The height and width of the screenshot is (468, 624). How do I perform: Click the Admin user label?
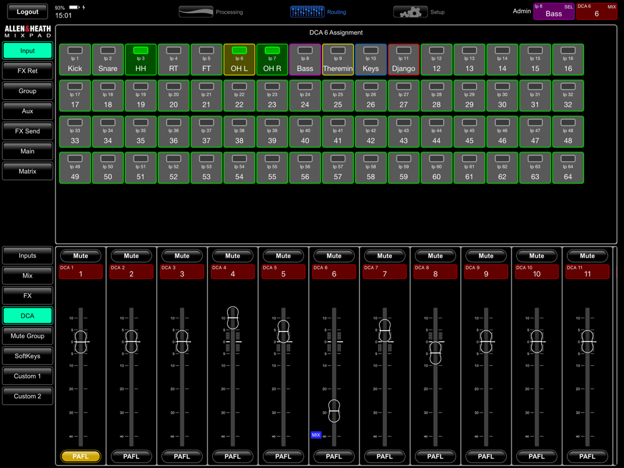[x=521, y=11]
